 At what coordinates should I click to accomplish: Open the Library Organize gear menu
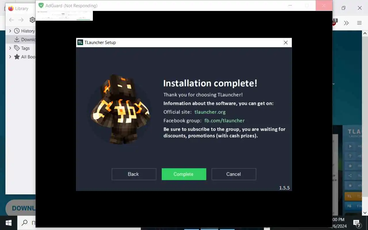coord(32,20)
